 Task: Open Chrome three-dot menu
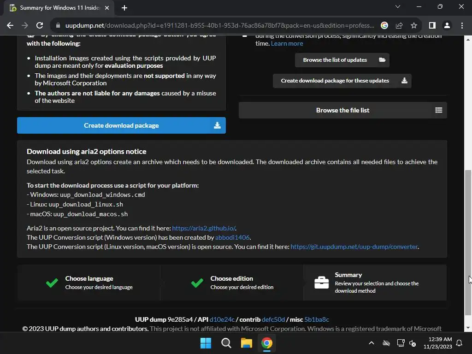click(x=462, y=26)
